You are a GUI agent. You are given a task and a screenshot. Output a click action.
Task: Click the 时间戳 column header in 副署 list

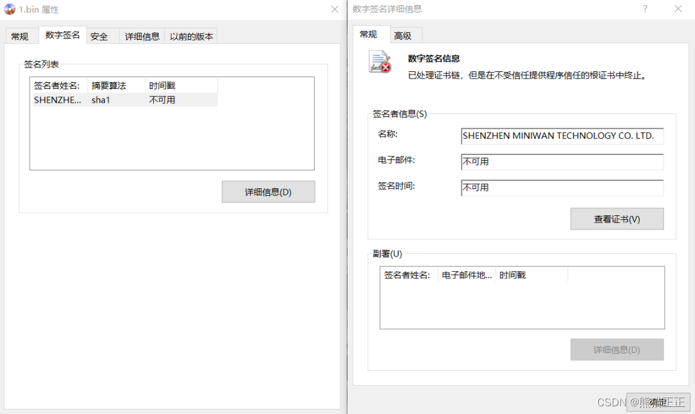(532, 275)
